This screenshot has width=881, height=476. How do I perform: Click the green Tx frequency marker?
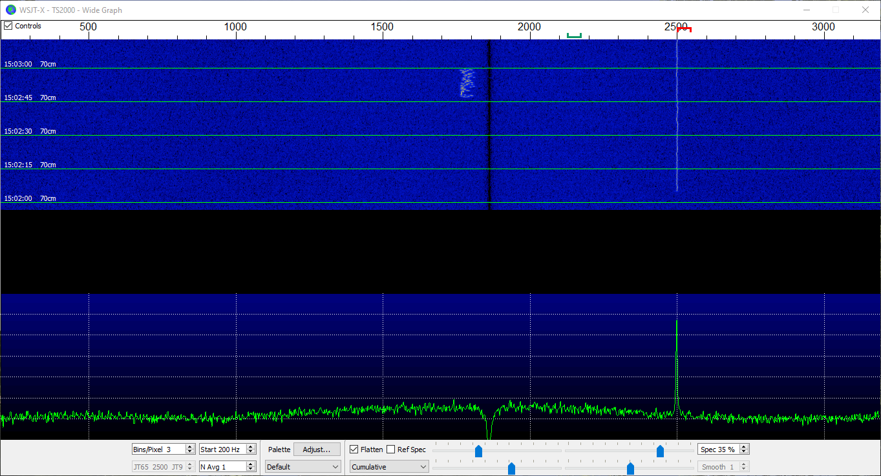[574, 36]
